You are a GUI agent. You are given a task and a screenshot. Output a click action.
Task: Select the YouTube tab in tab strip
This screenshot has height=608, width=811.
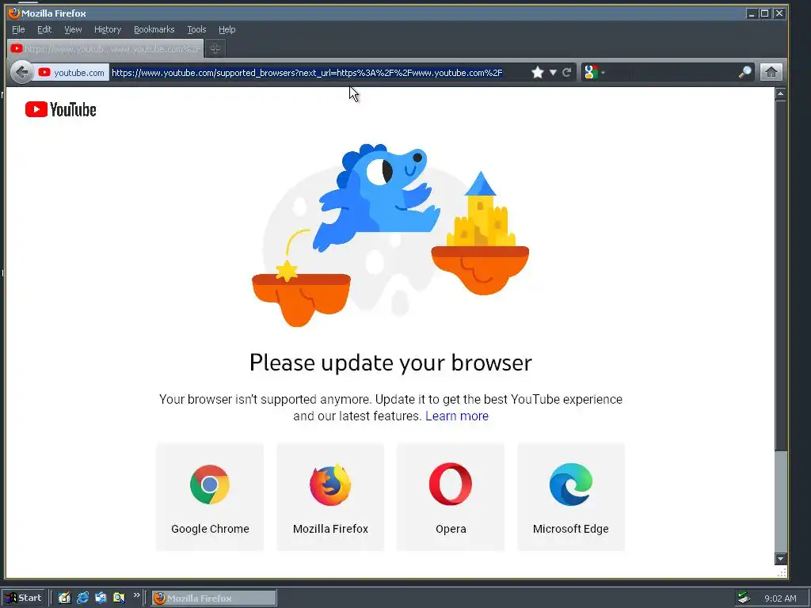coord(105,48)
